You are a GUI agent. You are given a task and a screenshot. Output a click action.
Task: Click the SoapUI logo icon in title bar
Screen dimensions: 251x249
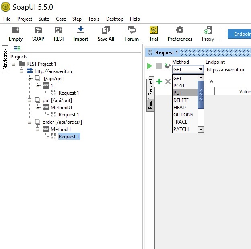6,7
